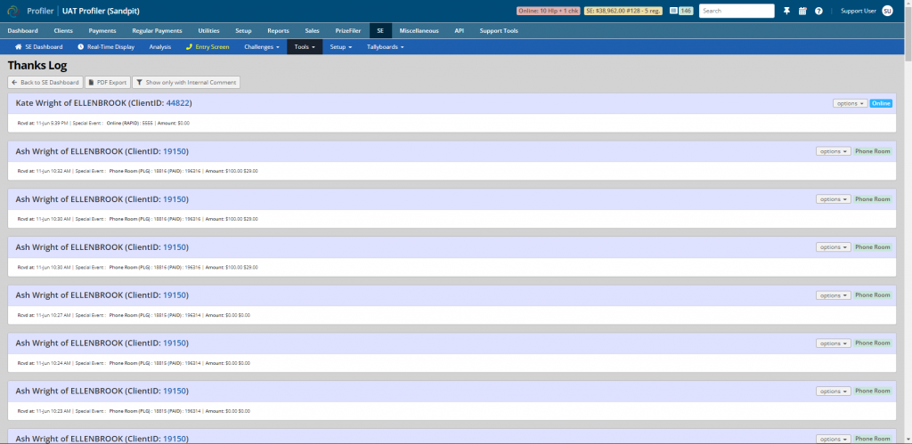
Task: Click the 146 counter badge
Action: coord(686,11)
